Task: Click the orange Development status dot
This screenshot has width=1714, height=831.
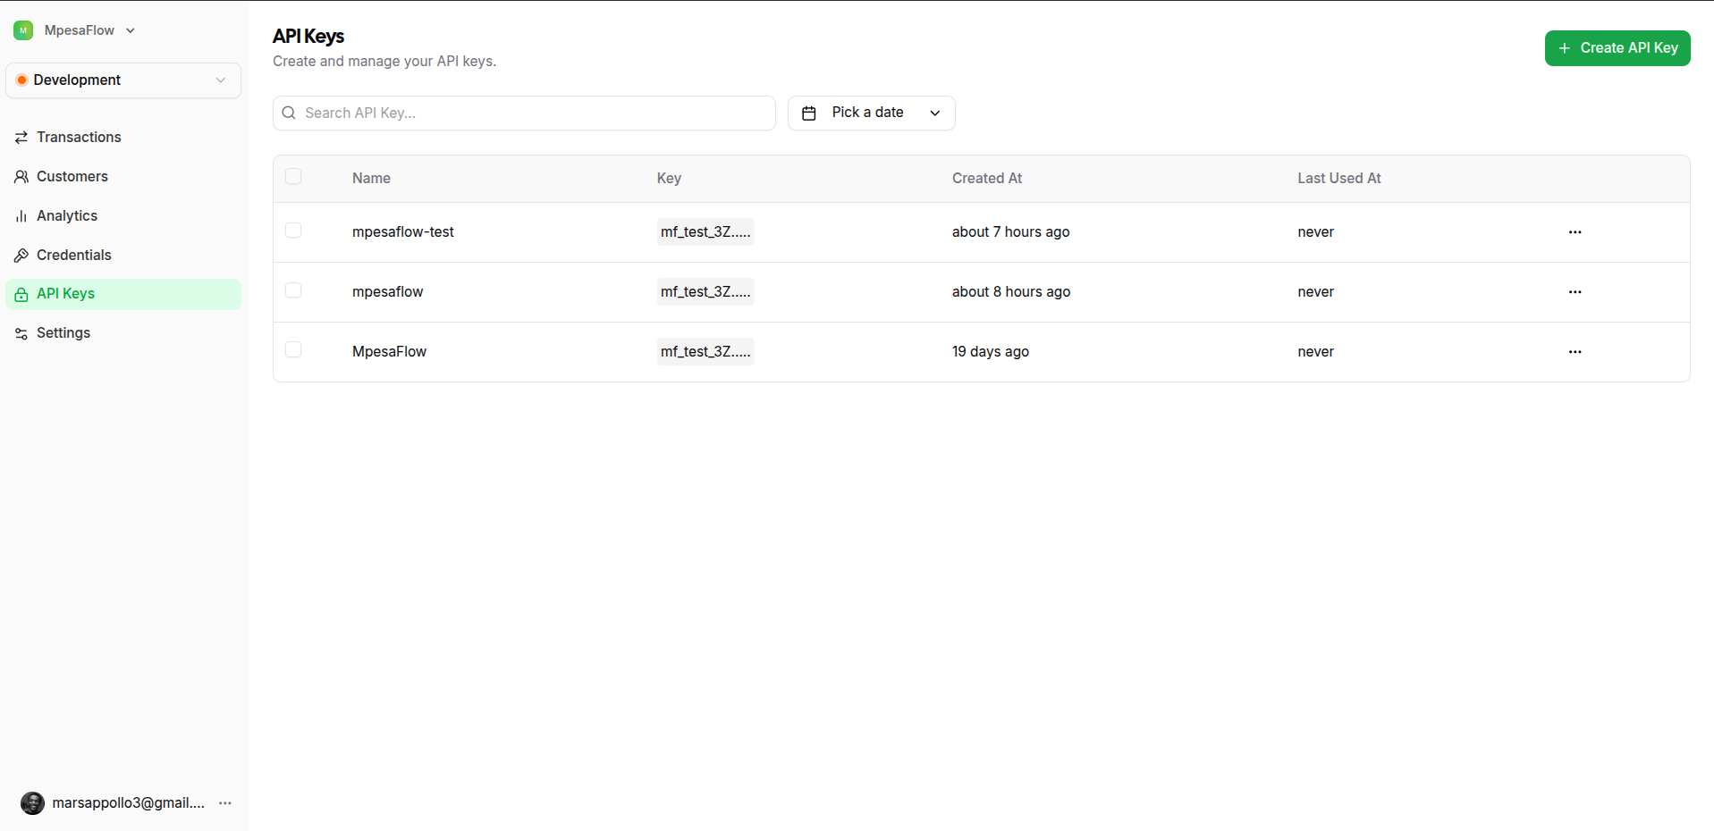Action: tap(21, 80)
